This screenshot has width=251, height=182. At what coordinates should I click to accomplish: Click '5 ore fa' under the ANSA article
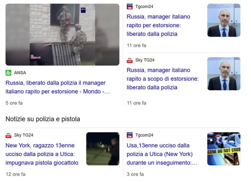[x=14, y=103]
